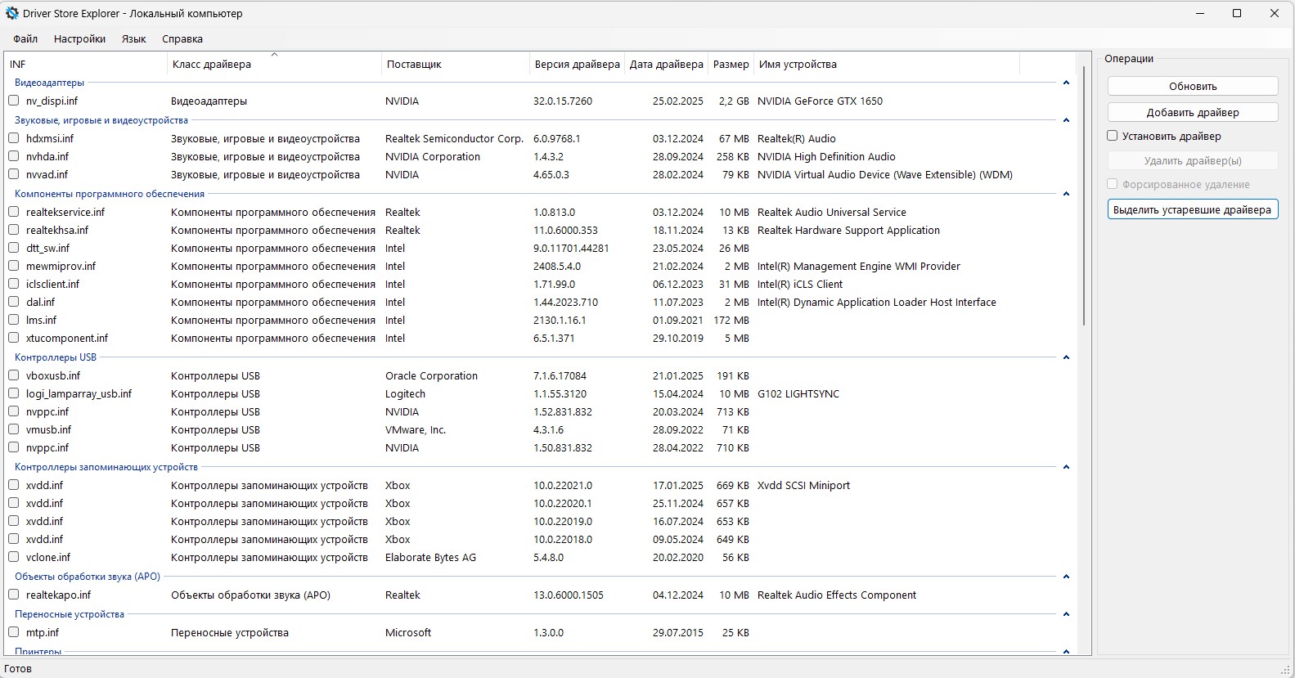Select the dtt_sw.inf row name

click(x=47, y=249)
